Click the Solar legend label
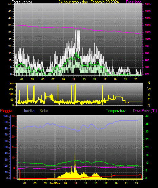 pos(44,111)
